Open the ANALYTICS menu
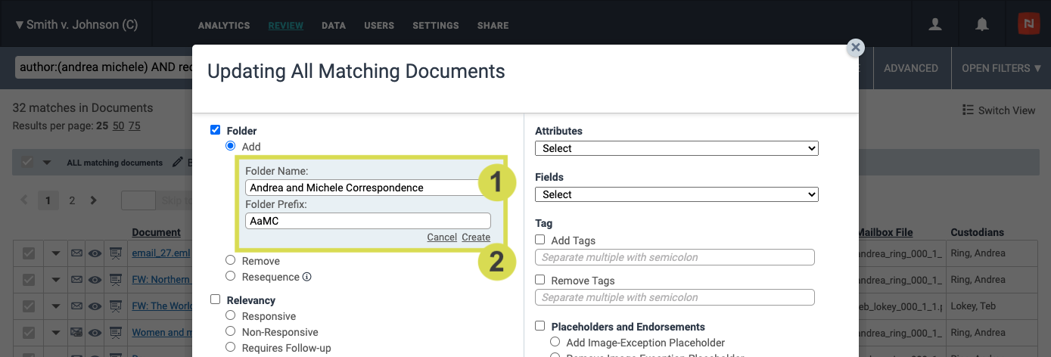The width and height of the screenshot is (1051, 357). tap(224, 26)
